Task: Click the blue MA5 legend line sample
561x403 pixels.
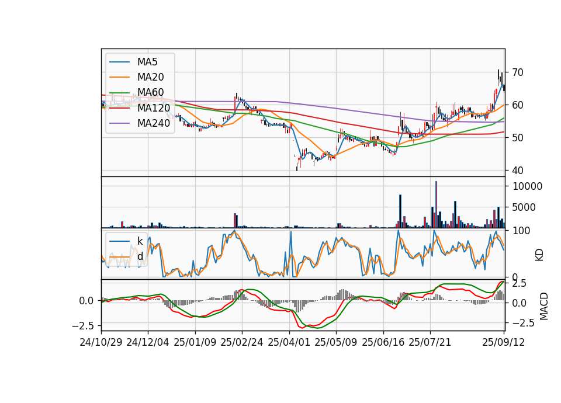Action: pyautogui.click(x=119, y=62)
